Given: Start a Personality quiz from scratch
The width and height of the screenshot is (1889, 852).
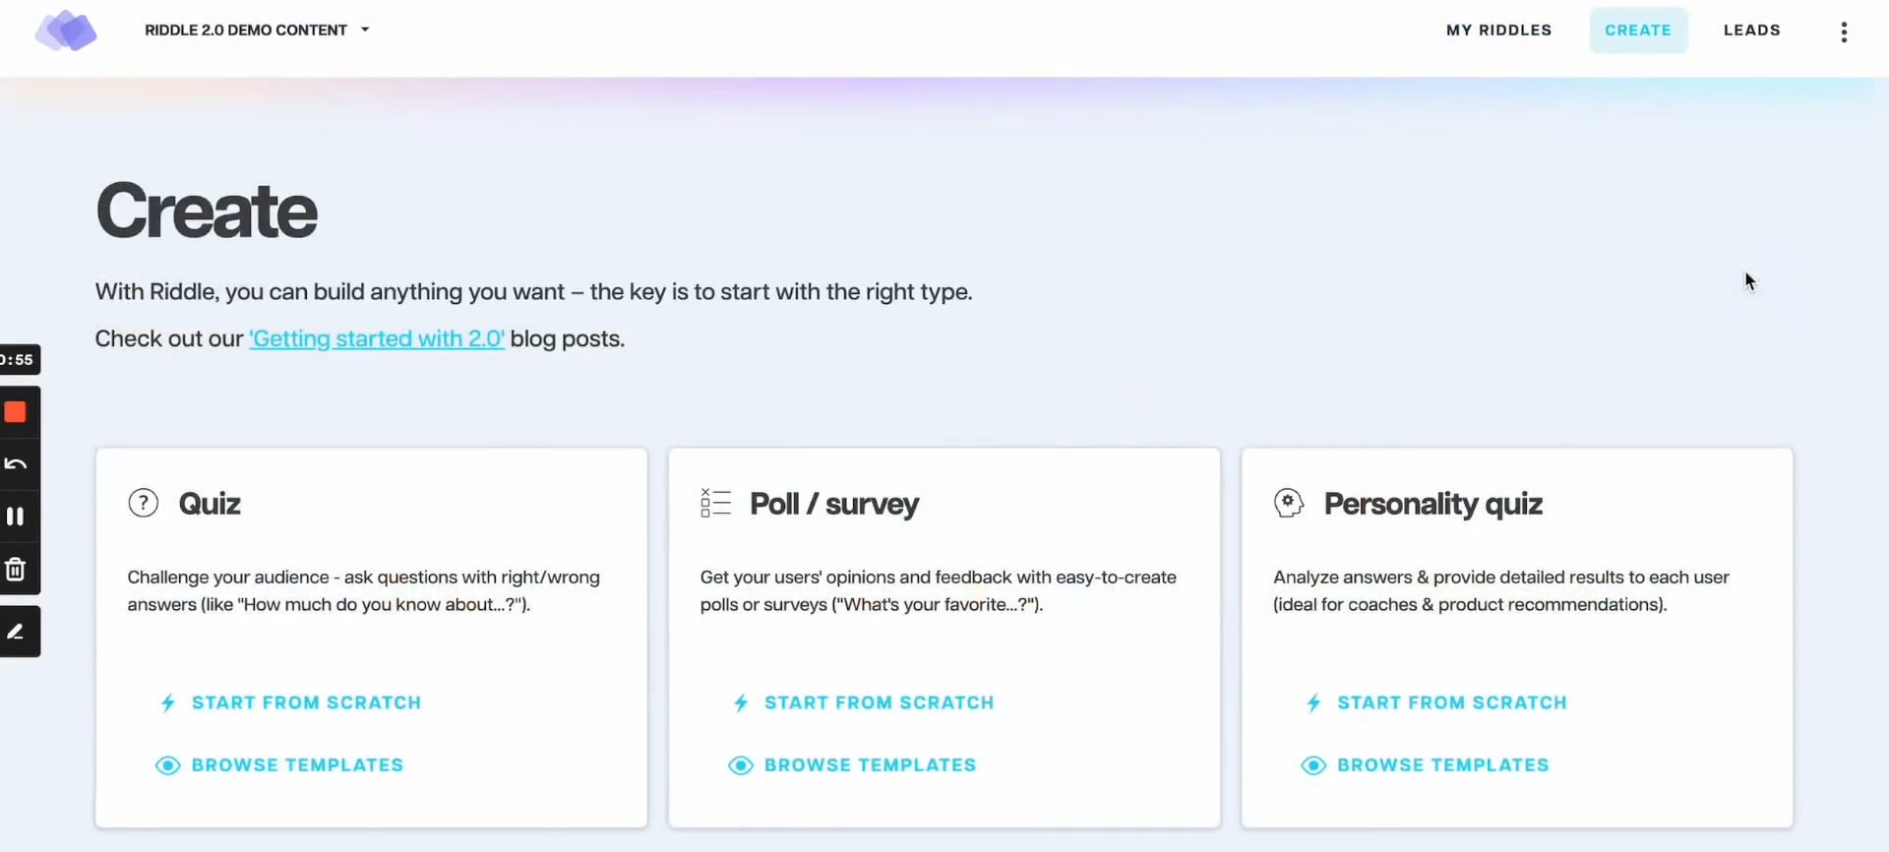Looking at the screenshot, I should [x=1436, y=702].
